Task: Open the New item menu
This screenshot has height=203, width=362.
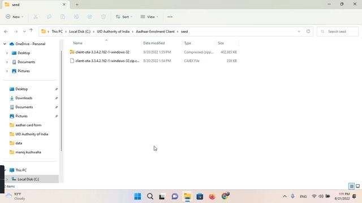Action: point(15,17)
